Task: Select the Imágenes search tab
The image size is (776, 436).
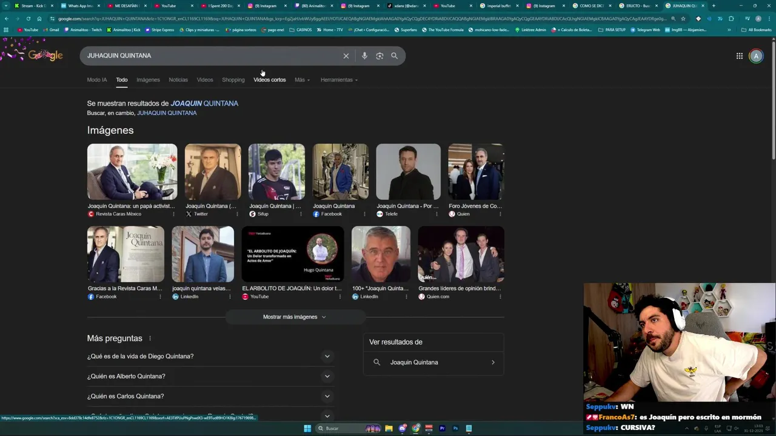Action: (148, 80)
